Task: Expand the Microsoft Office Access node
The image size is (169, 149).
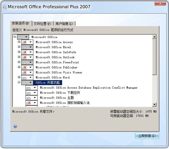Action: [x=19, y=42]
